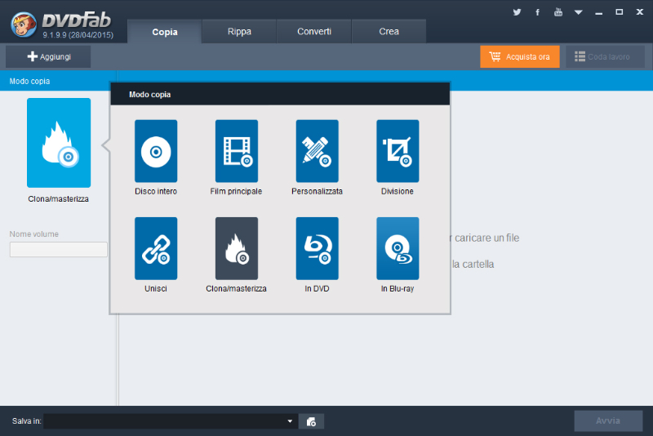Open the YouTube channel icon

tap(558, 12)
